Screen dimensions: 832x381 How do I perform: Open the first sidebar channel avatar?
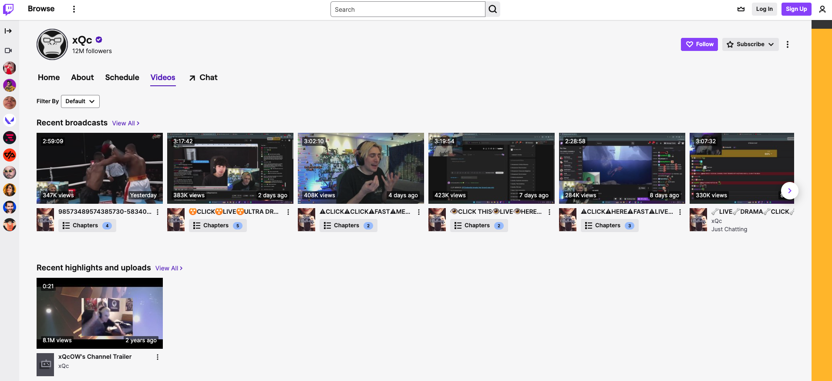click(10, 68)
